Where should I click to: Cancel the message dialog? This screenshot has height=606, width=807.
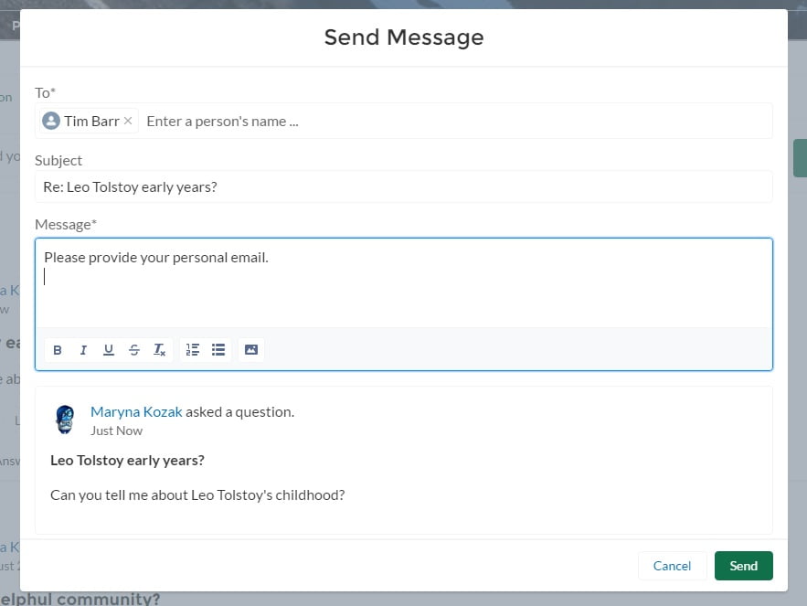click(672, 566)
